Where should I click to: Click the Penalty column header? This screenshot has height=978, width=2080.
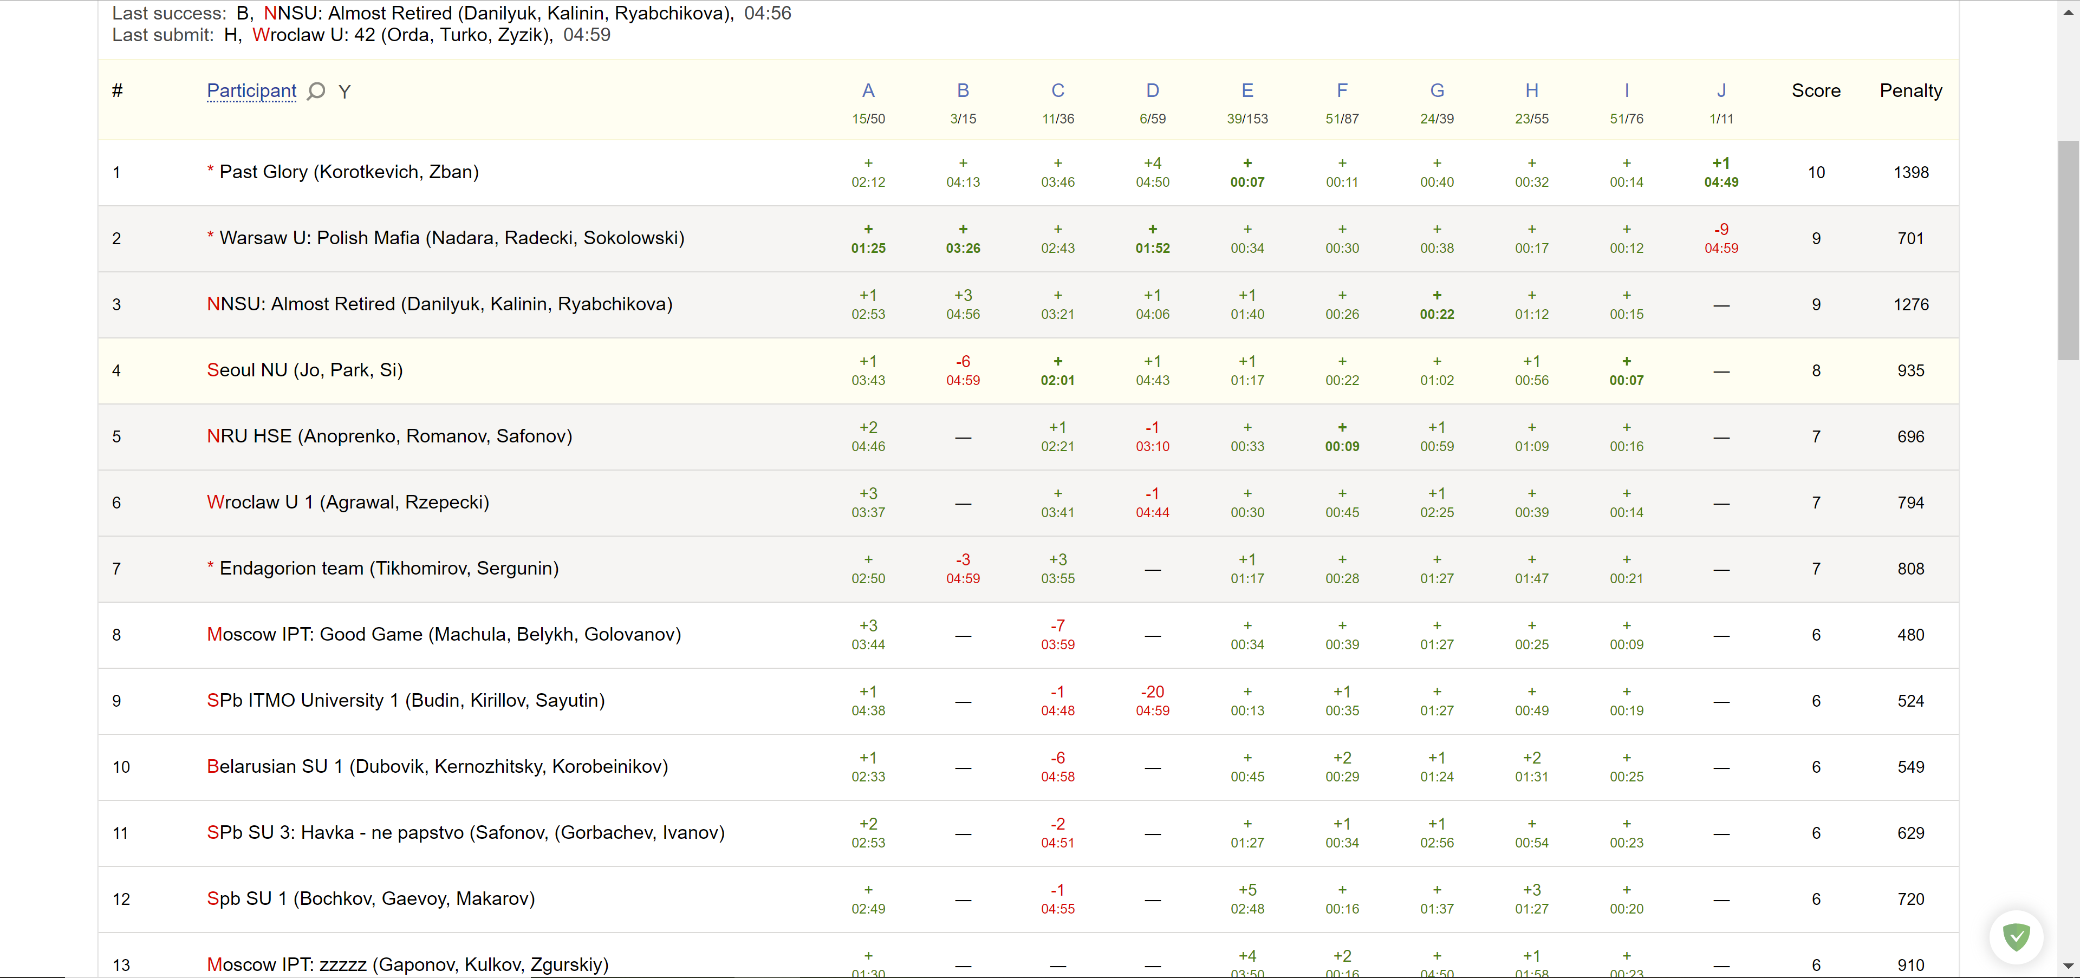(x=1909, y=90)
